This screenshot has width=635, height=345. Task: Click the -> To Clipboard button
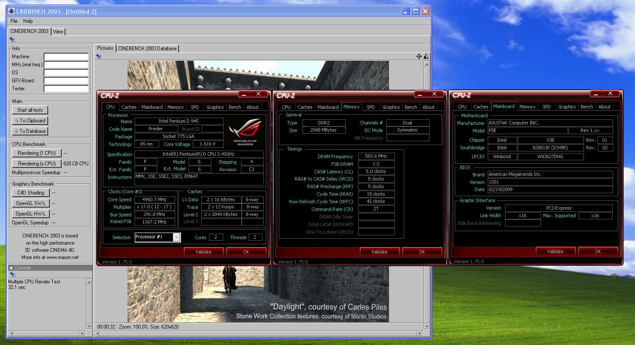[30, 121]
